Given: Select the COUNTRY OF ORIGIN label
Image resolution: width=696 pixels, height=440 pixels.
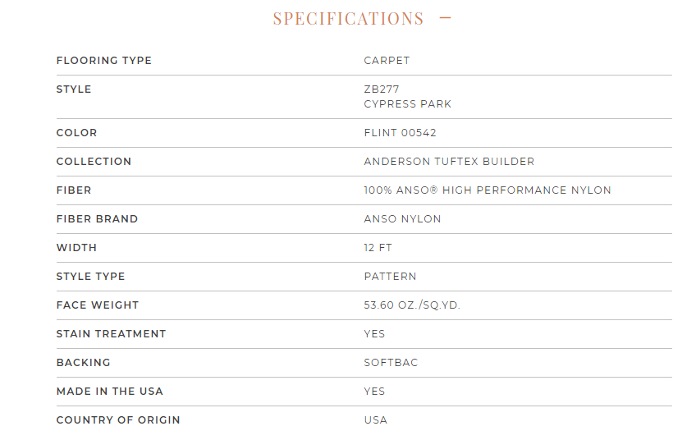Looking at the screenshot, I should 118,420.
